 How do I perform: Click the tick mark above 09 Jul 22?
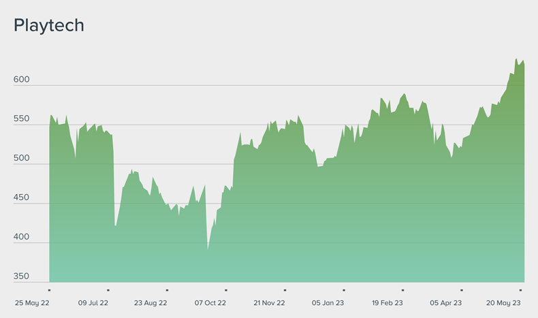coord(108,290)
